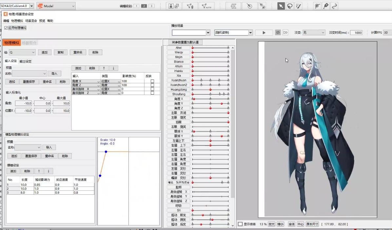Click the create warp deformer grid icon
The height and width of the screenshot is (230, 392).
point(233,6)
